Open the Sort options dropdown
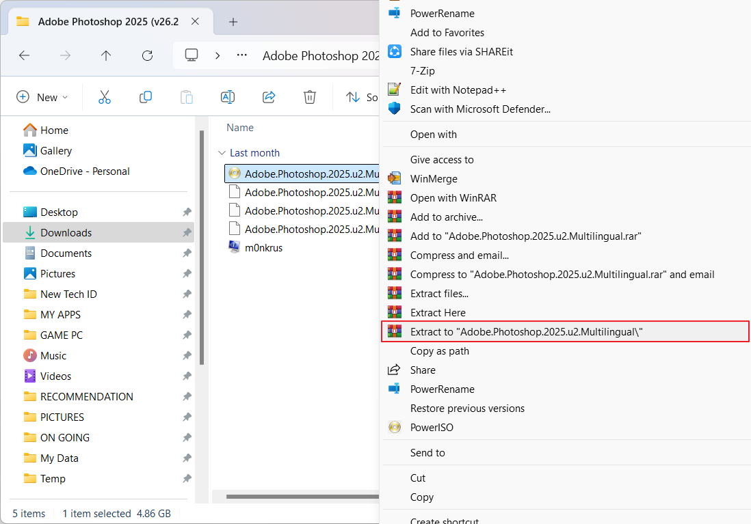Image resolution: width=751 pixels, height=524 pixels. [362, 97]
